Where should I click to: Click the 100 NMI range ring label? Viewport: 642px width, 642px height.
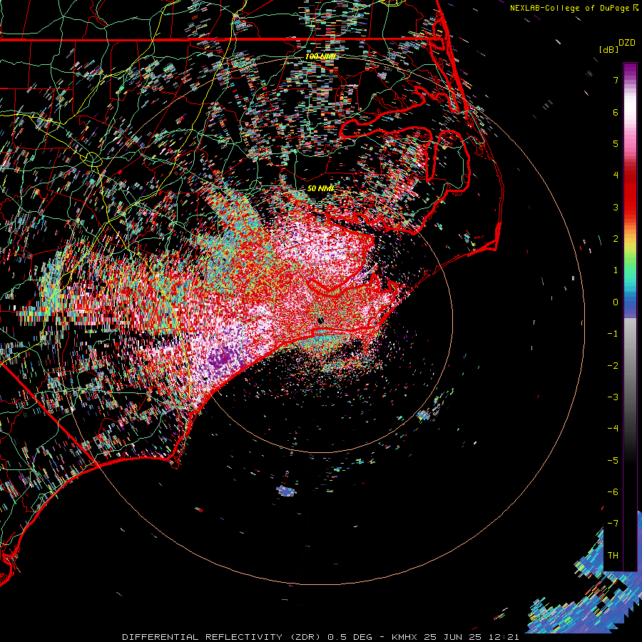(320, 56)
